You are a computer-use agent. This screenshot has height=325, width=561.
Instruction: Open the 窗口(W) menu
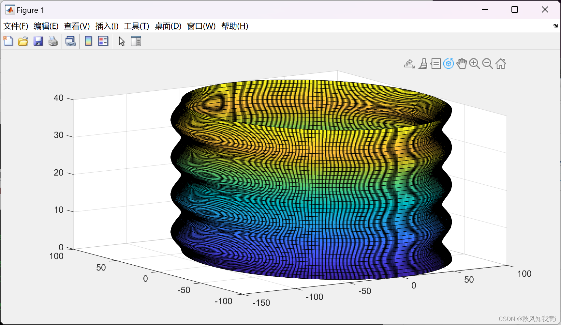point(201,26)
